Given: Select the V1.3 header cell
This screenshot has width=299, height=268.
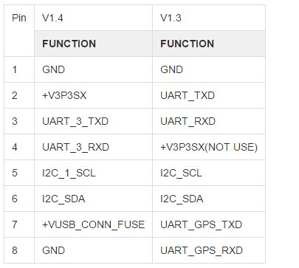Looking at the screenshot, I should coord(209,18).
